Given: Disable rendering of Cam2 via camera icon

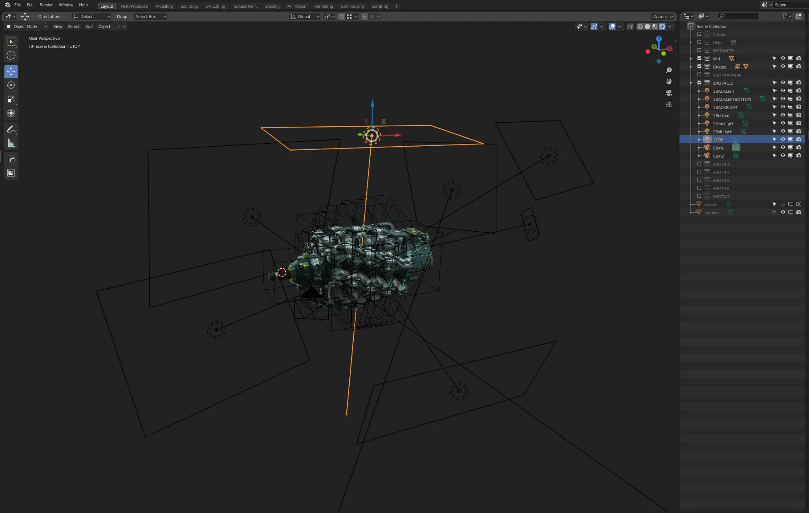Looking at the screenshot, I should 799,156.
